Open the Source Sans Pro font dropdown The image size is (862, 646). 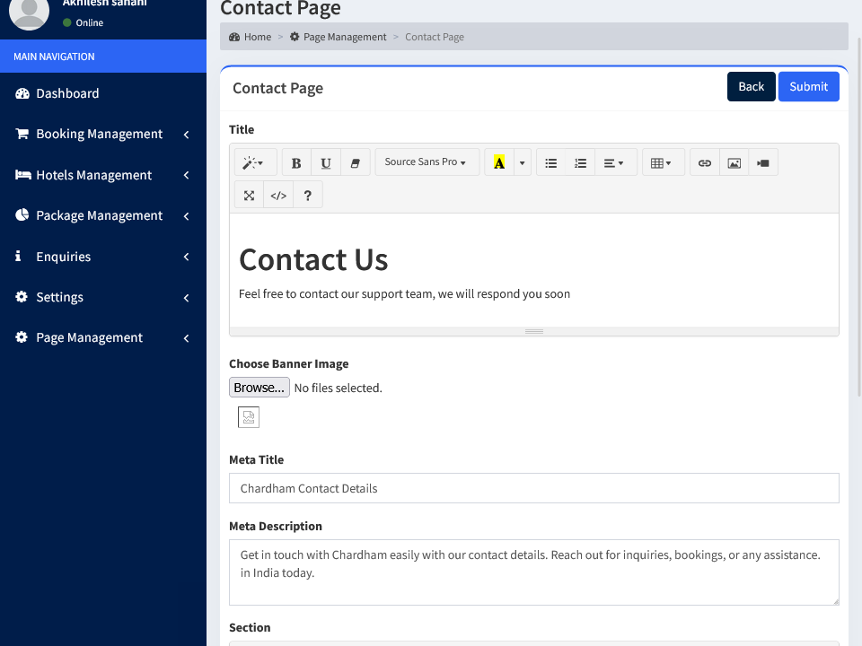426,162
